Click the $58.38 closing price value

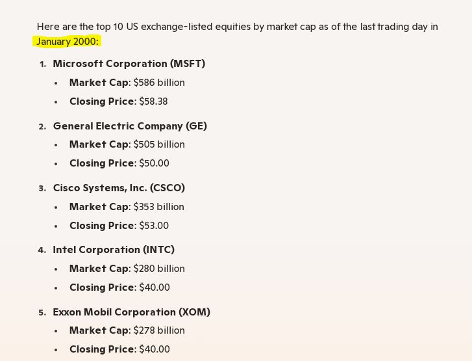[153, 101]
